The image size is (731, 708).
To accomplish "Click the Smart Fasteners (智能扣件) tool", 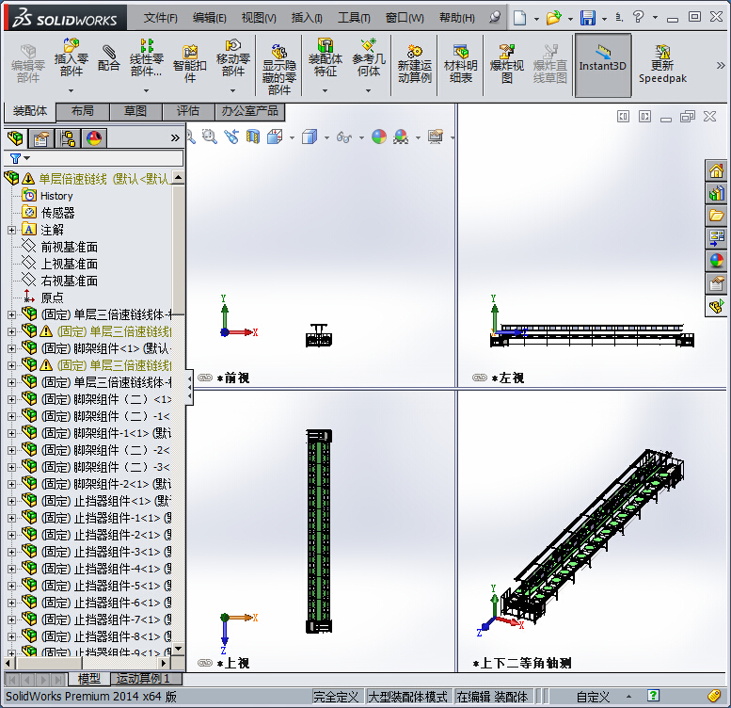I will 190,64.
